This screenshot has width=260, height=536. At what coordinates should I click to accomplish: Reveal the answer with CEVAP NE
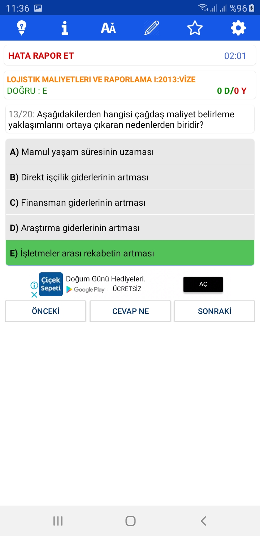click(130, 311)
